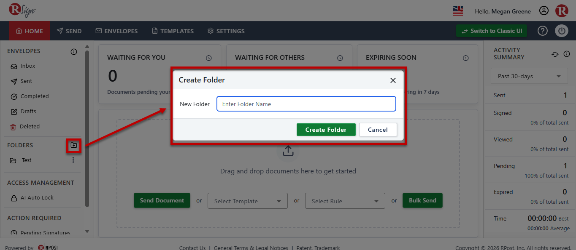
Task: Click the Enter Folder Name field
Action: tap(306, 104)
